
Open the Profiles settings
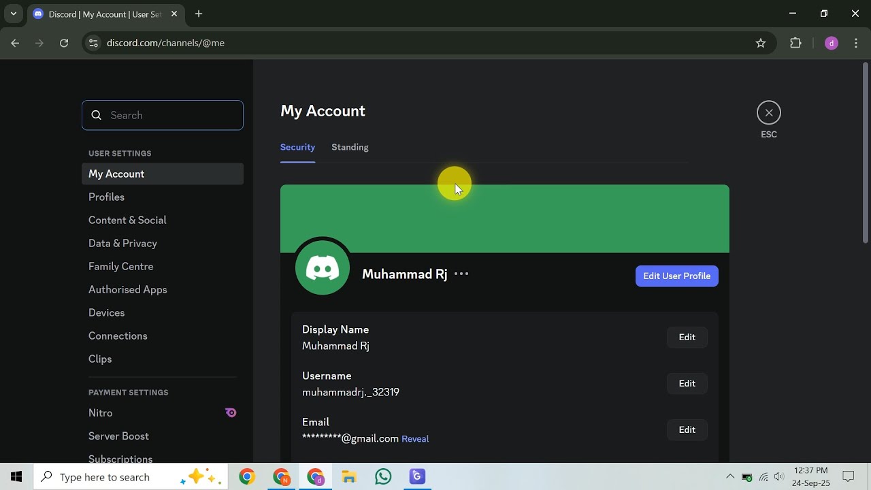coord(163,197)
